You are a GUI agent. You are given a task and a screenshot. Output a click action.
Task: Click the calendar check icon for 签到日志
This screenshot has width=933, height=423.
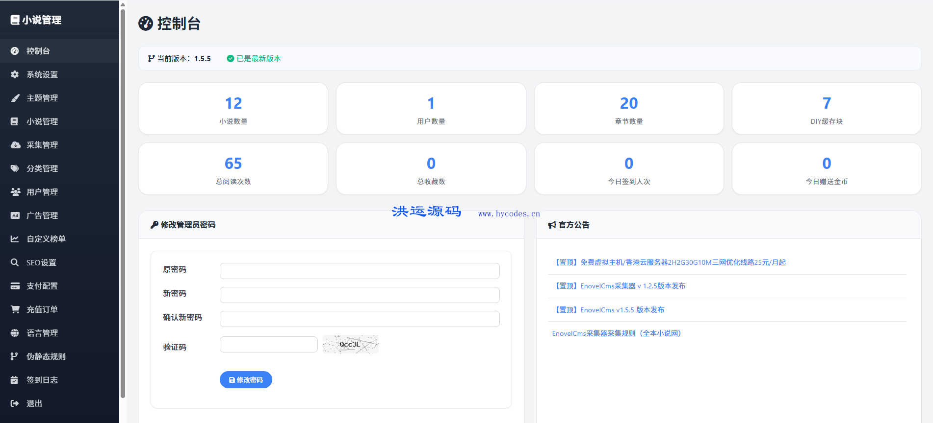[x=14, y=380]
